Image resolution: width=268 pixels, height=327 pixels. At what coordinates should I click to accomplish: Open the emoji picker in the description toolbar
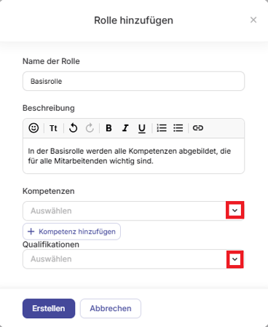coord(33,127)
